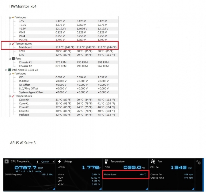Select the GT Offset row

pyautogui.click(x=68, y=85)
